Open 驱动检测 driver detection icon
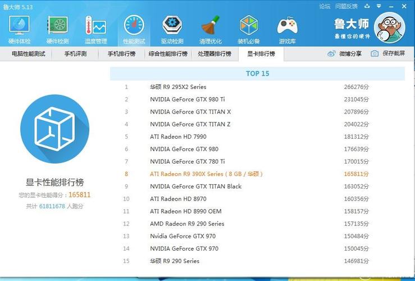The width and height of the screenshot is (415, 281). tap(172, 30)
